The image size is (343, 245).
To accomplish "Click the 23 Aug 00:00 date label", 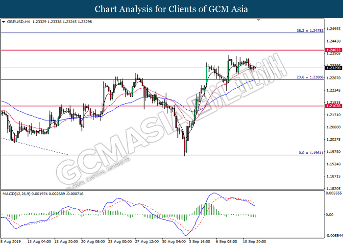I will 121,242.
